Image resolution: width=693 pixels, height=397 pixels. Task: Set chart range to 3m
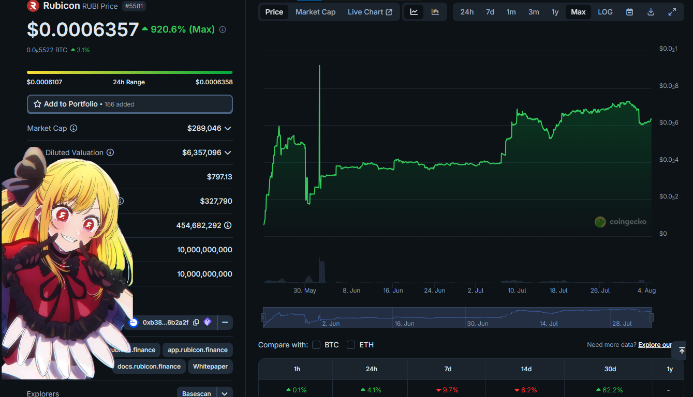[x=534, y=12]
